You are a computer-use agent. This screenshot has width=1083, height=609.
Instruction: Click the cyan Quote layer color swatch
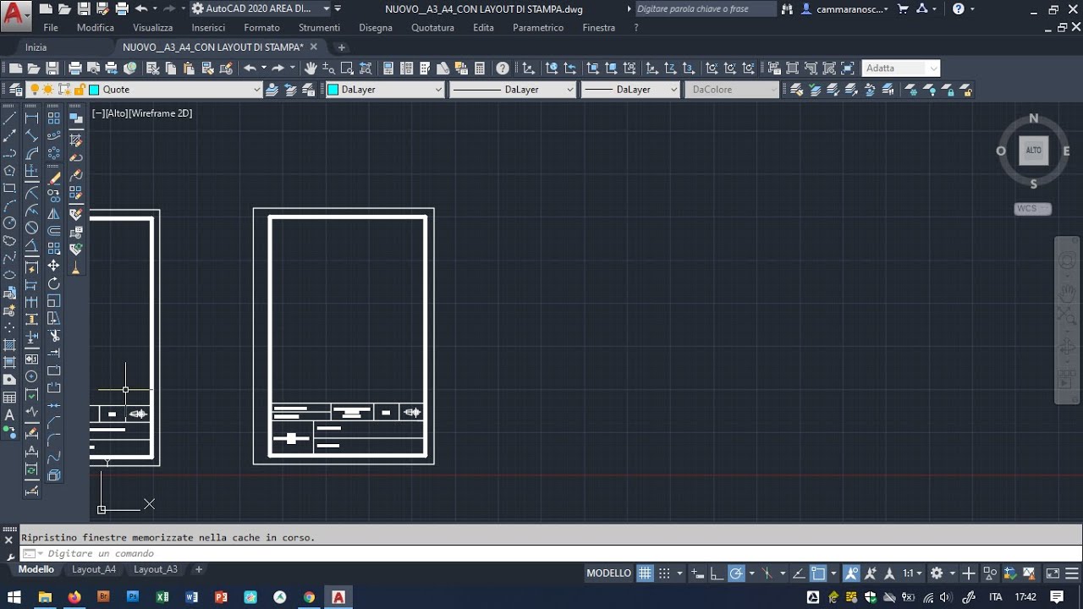94,90
